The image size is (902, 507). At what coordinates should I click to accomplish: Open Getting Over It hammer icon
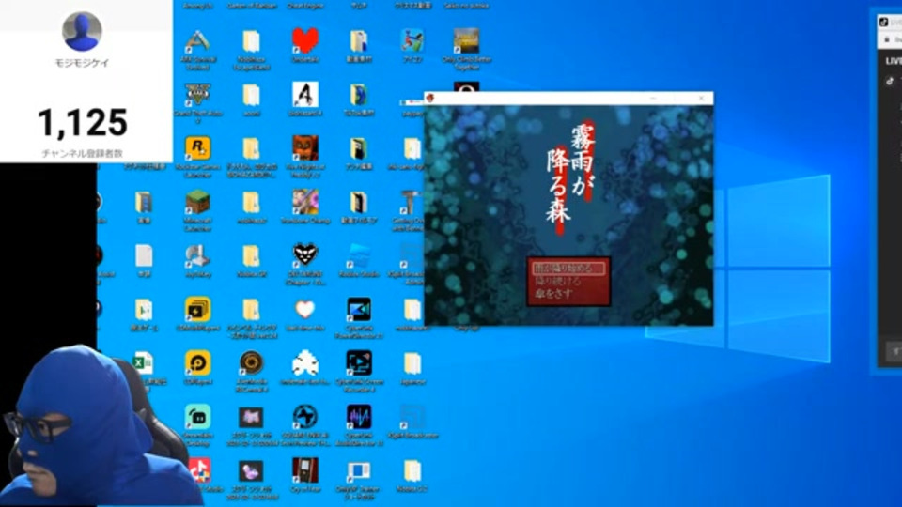tap(412, 203)
